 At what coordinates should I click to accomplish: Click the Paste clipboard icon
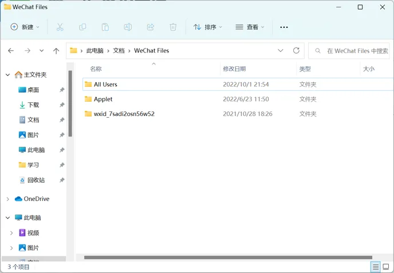point(105,27)
